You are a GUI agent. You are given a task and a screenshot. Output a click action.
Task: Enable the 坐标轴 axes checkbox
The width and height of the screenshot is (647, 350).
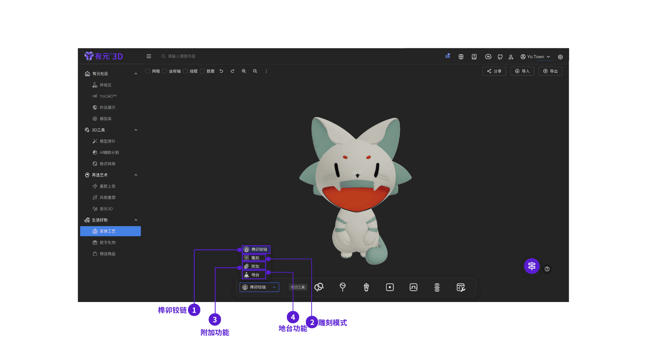(x=165, y=71)
